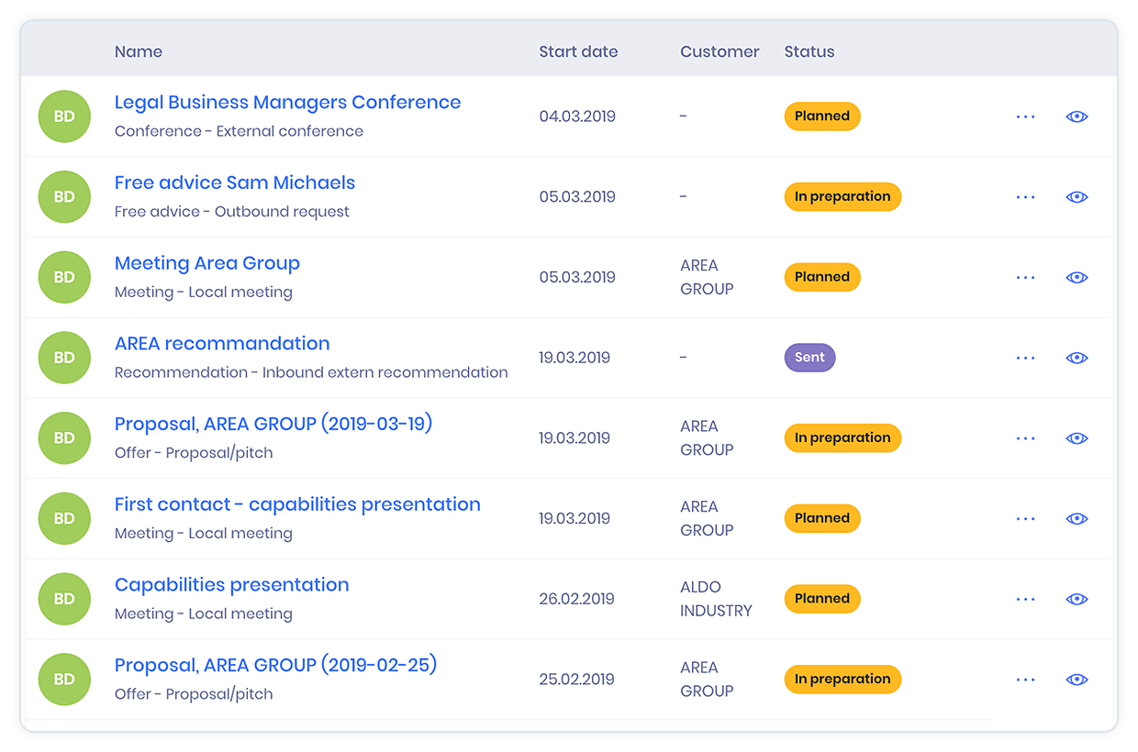
Task: Click eye icon for AREA recommandation row
Action: click(x=1077, y=358)
